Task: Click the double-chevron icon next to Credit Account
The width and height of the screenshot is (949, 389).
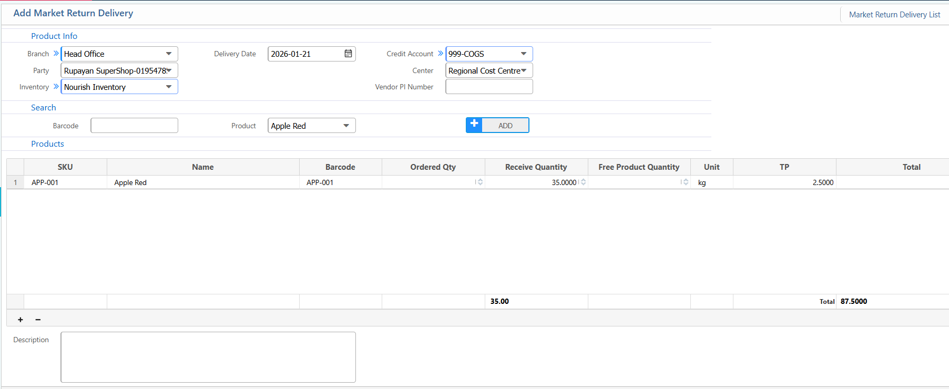Action: pos(441,54)
